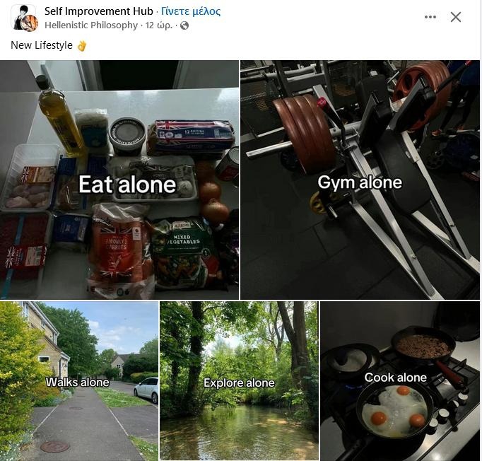Open the Hellenistic Philosophy group link
Viewport: 482px width, 461px height.
pos(91,25)
